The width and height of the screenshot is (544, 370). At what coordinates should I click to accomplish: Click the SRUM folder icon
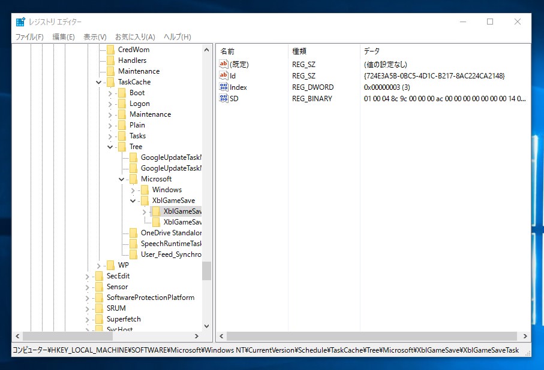pos(99,308)
